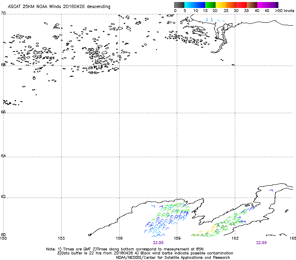
Task: Click the gray 0–5 knots color segment
Action: [179, 5]
